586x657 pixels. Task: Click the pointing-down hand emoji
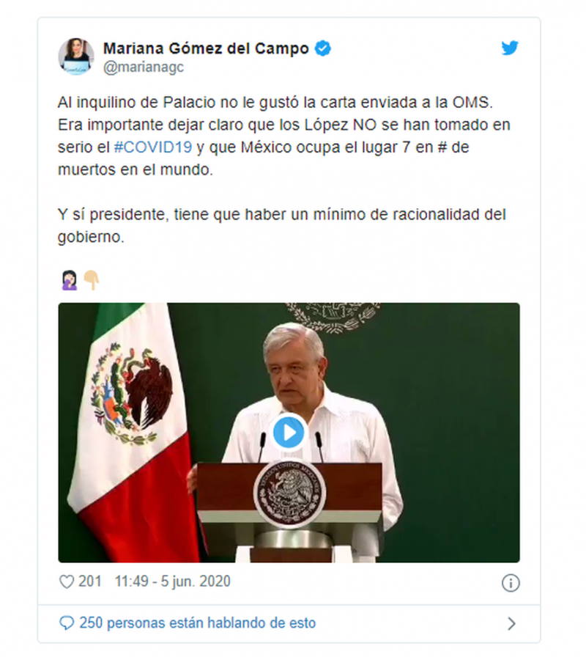(x=92, y=280)
